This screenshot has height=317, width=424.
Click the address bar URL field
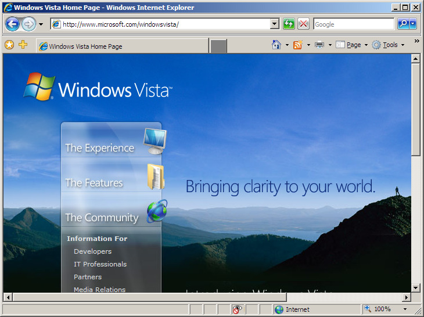coord(161,24)
